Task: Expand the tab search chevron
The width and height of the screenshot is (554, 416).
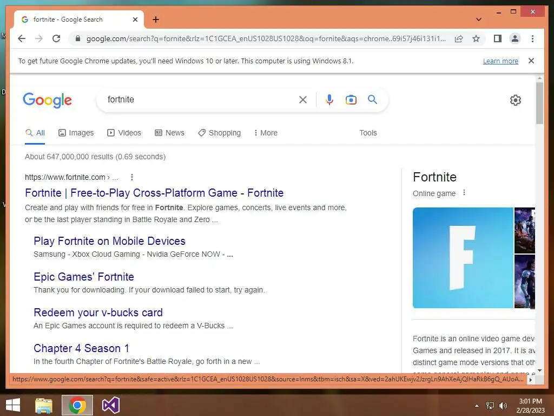Action: tap(479, 19)
